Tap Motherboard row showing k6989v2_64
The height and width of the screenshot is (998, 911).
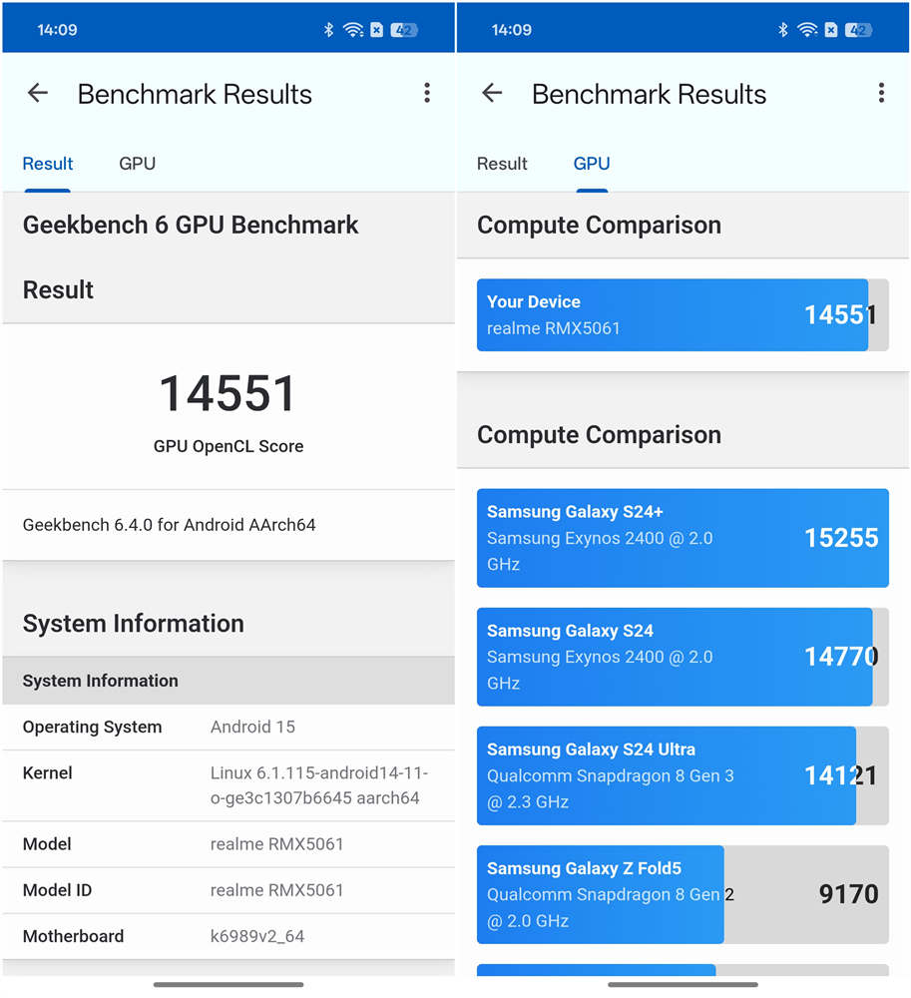(x=228, y=936)
